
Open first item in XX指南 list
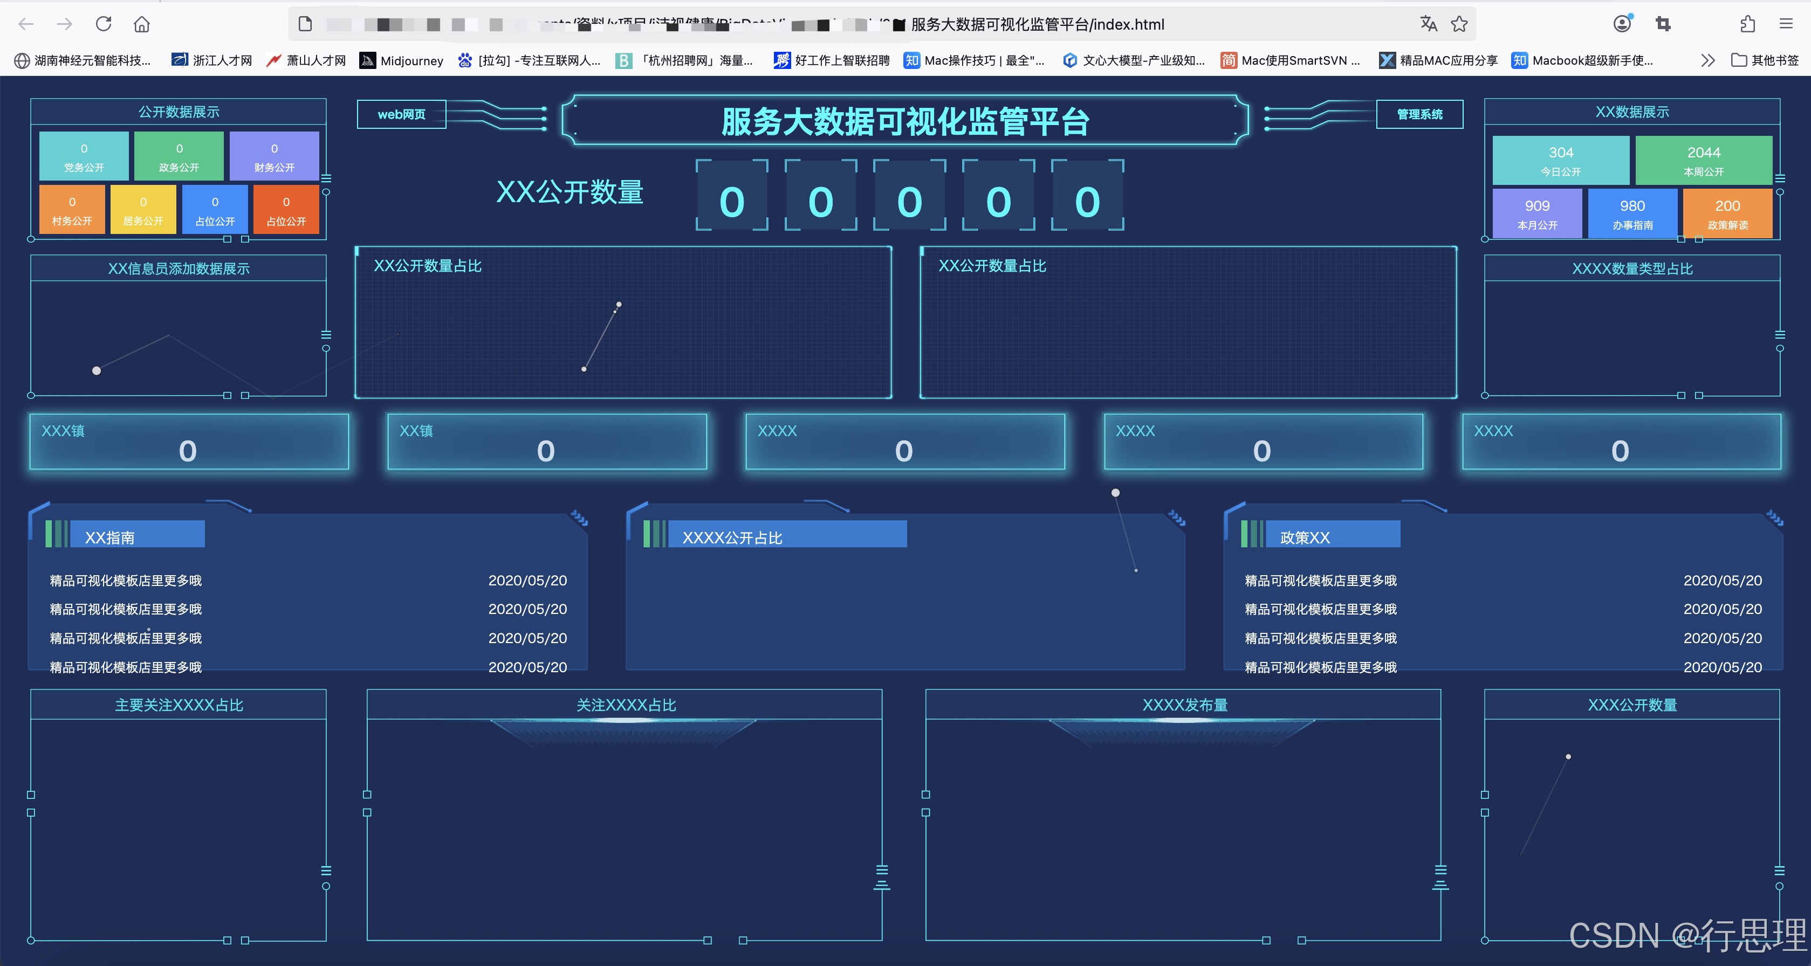[125, 581]
